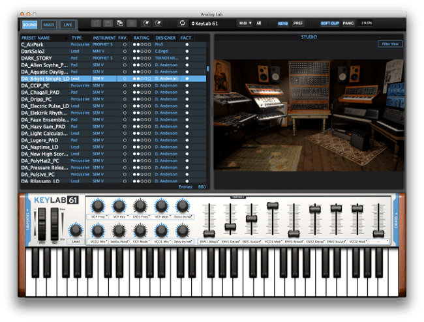Image resolution: width=424 pixels, height=322 pixels.
Task: Click the ENV1 Attack fader handle
Action: pyautogui.click(x=209, y=234)
